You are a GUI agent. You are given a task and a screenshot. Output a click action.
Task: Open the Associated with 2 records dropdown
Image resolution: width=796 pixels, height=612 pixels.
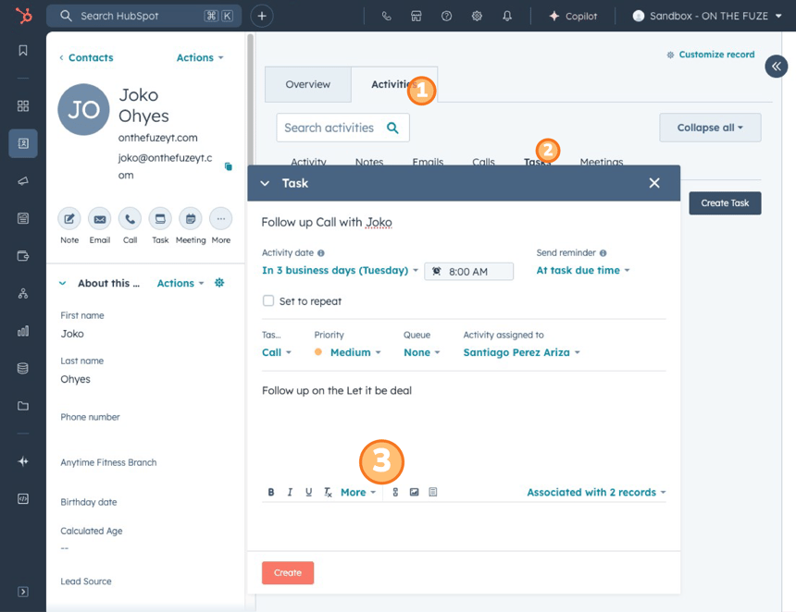596,493
